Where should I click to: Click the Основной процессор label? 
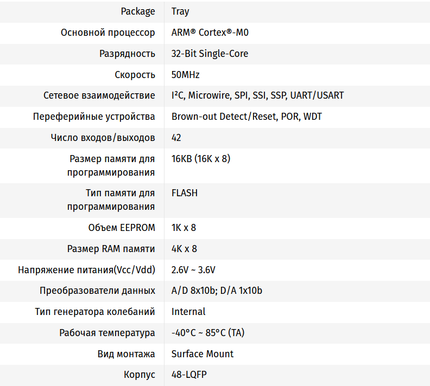[x=107, y=33]
